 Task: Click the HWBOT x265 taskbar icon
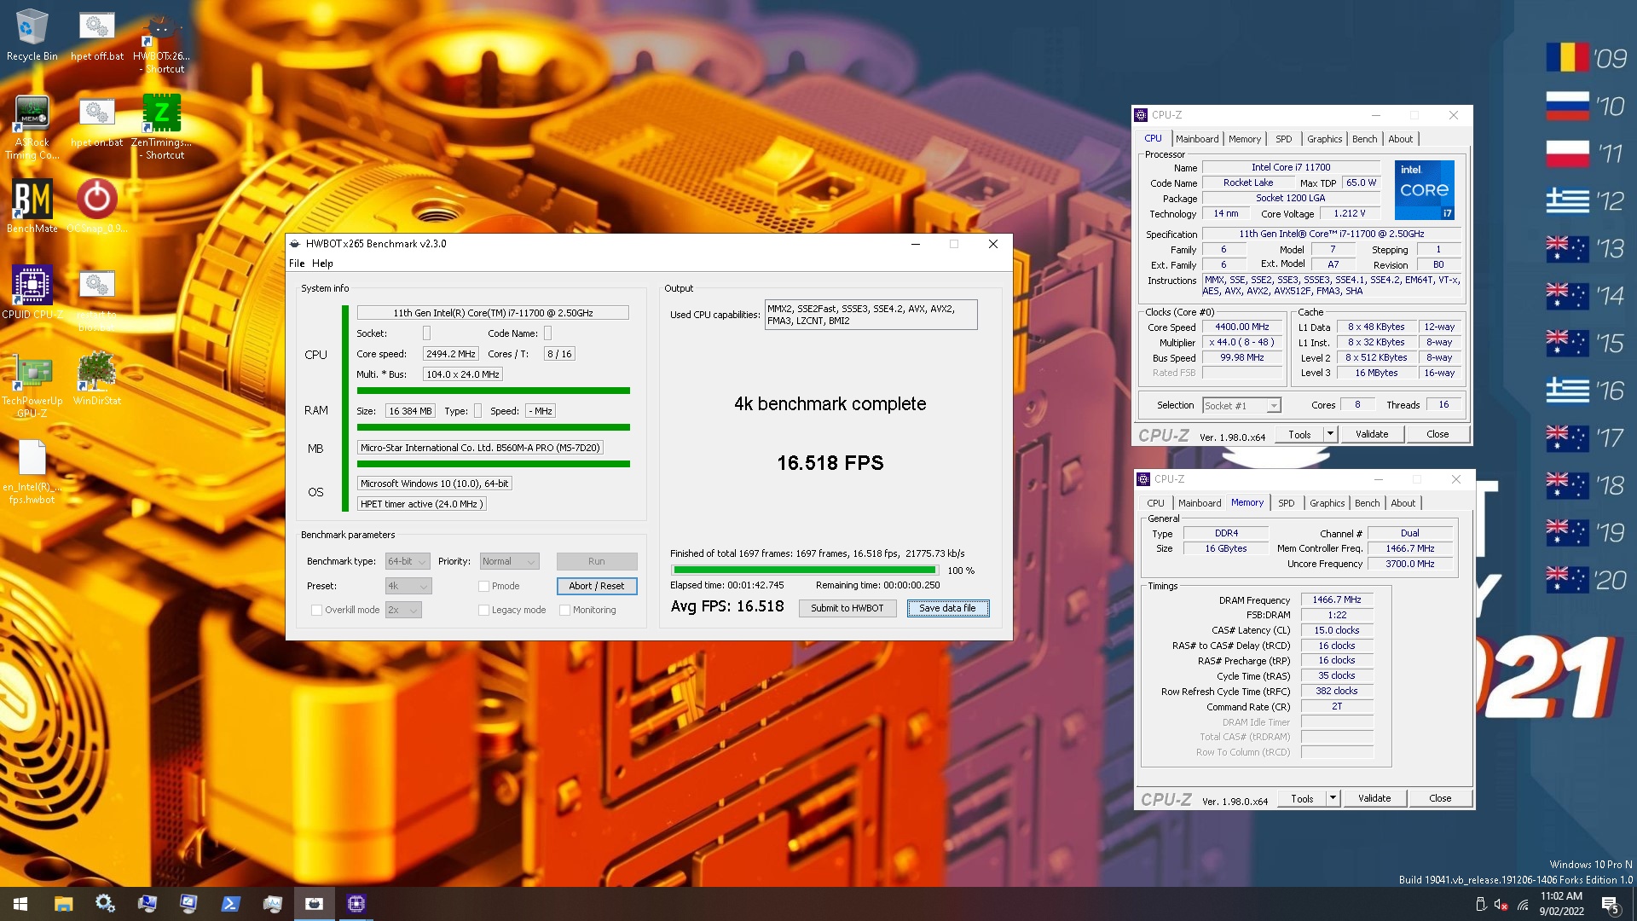tap(314, 904)
